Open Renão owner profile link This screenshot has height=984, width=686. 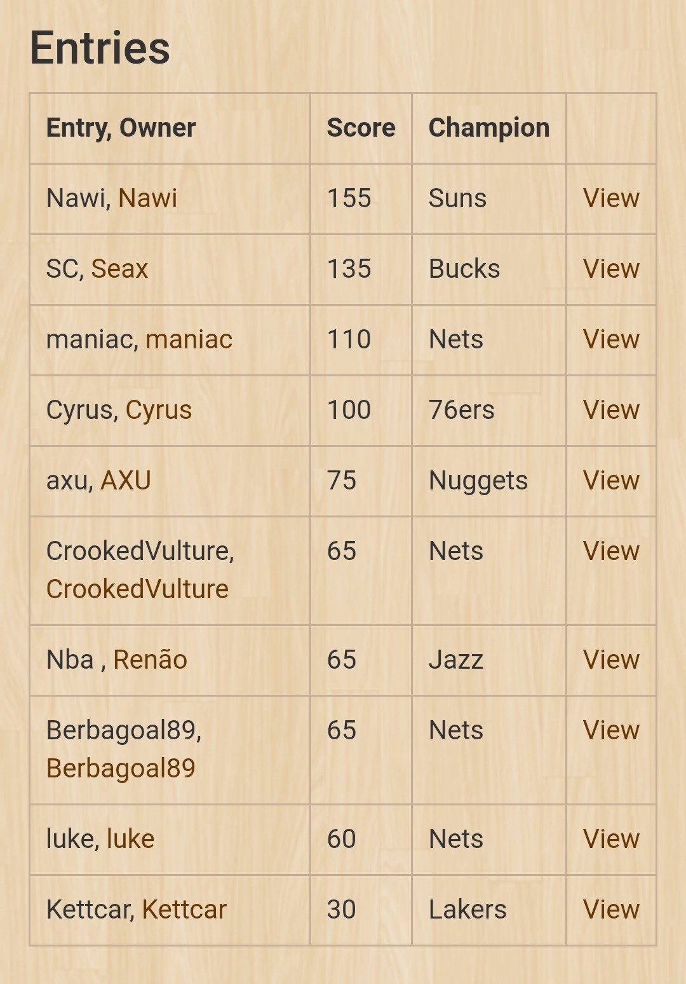pyautogui.click(x=150, y=660)
